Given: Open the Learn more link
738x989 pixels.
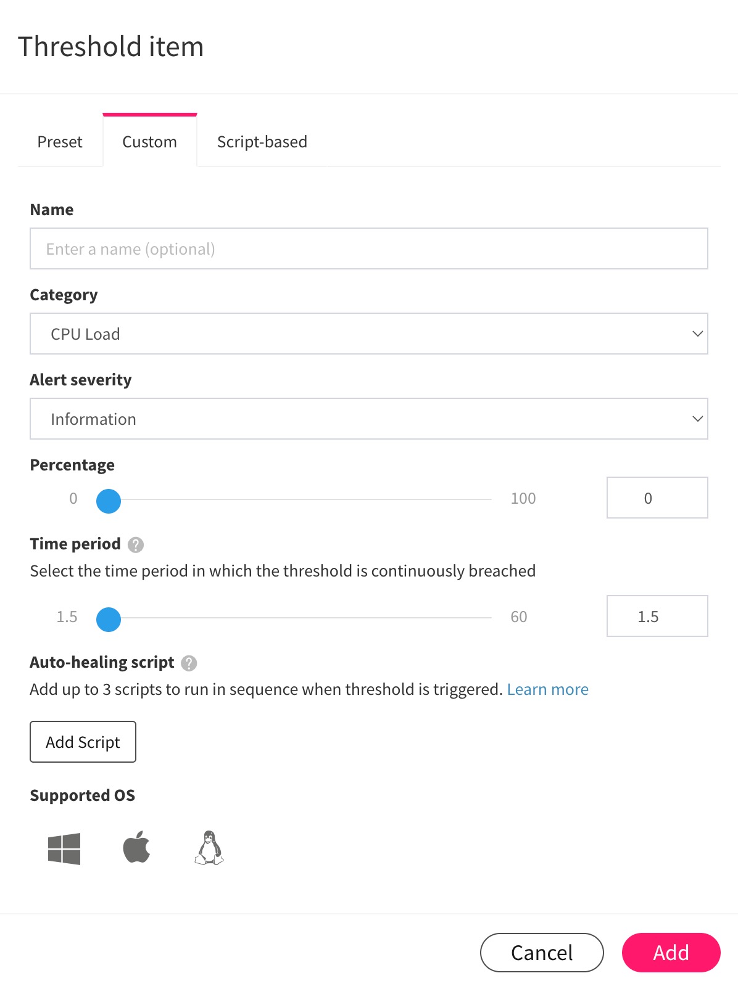Looking at the screenshot, I should (548, 689).
